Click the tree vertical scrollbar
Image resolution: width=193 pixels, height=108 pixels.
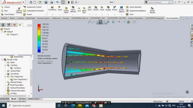[31, 78]
